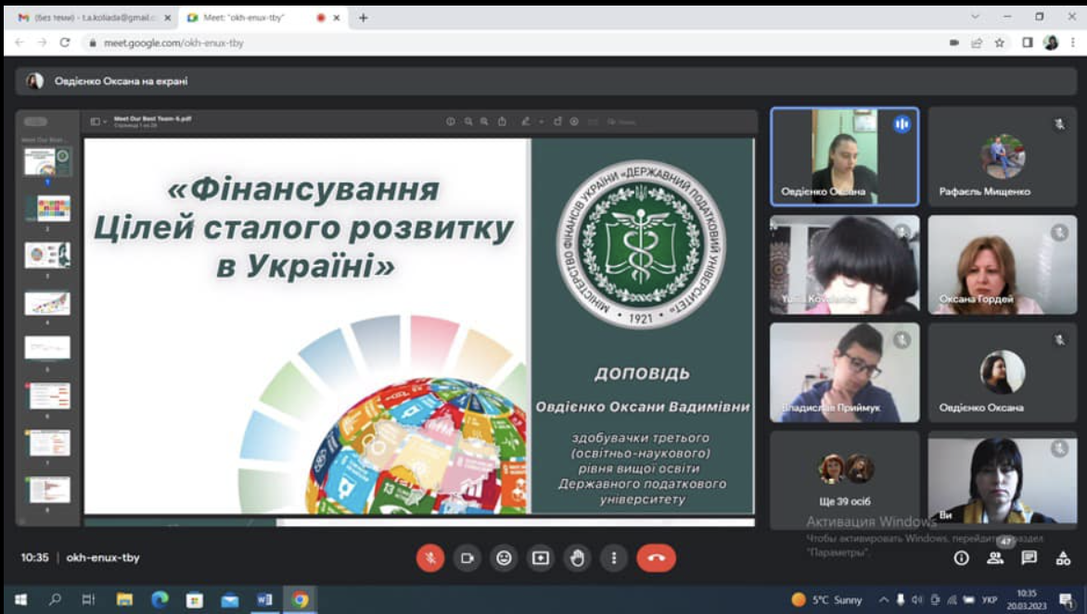1087x614 pixels.
Task: Toggle the camera button in Meet
Action: point(467,558)
